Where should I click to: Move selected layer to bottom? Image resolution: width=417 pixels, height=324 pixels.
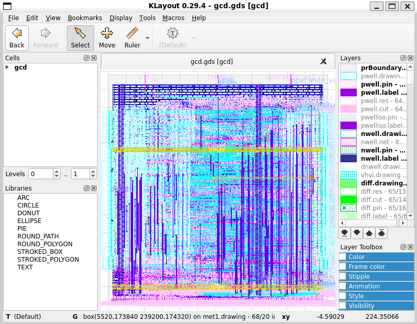[345, 233]
